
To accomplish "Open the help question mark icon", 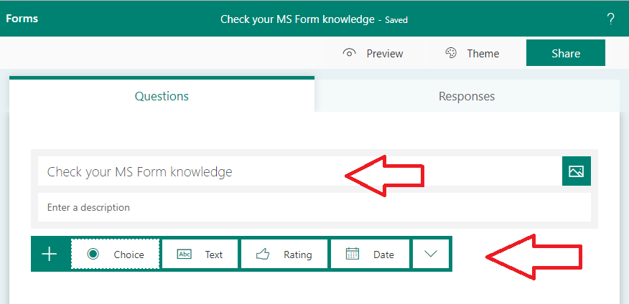I will tap(610, 19).
